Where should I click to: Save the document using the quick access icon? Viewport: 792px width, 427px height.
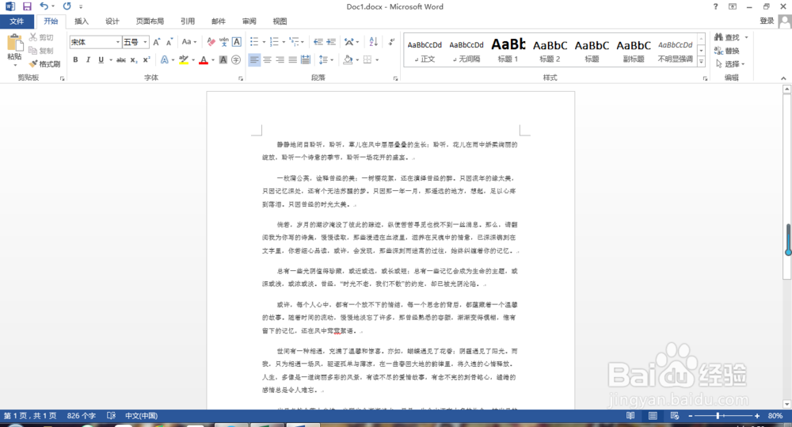[x=27, y=6]
